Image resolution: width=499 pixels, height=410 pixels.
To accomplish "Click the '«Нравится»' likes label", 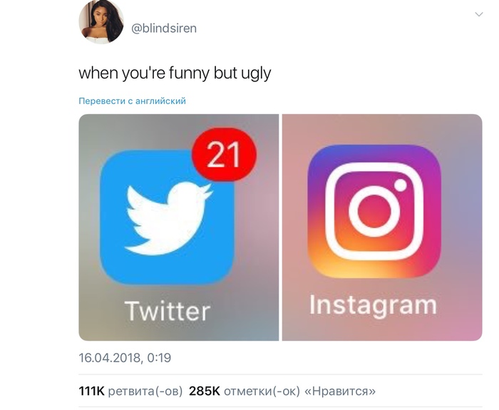I will click(340, 391).
